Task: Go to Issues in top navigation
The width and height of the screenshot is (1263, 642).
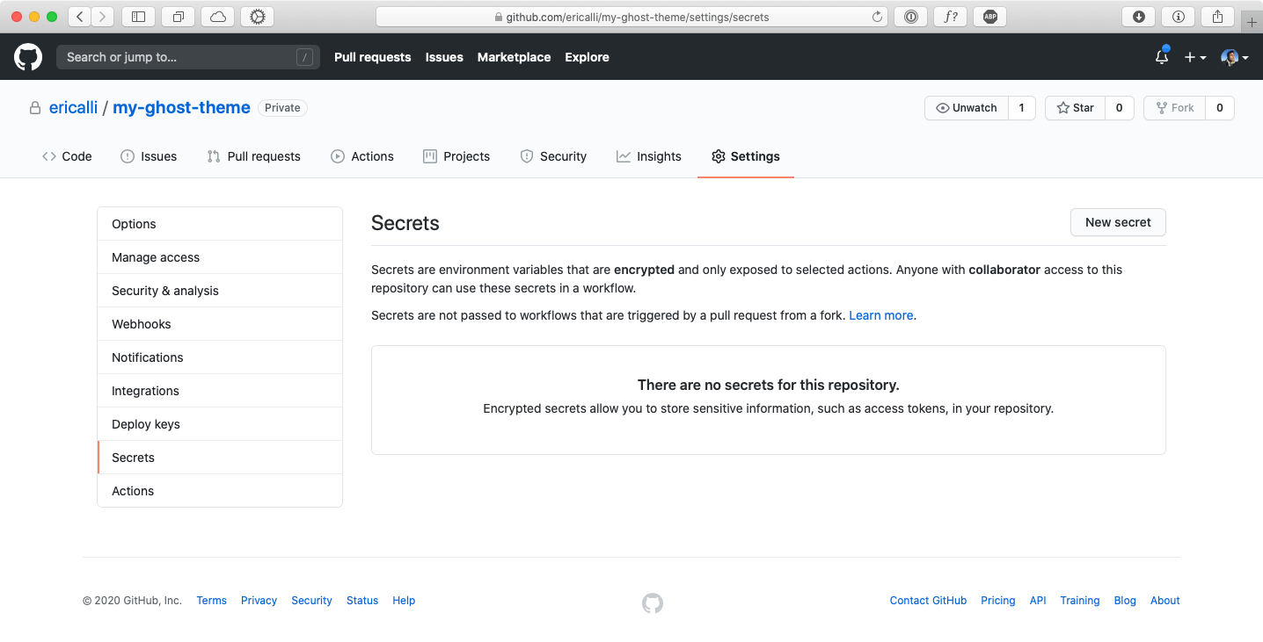Action: click(x=444, y=57)
